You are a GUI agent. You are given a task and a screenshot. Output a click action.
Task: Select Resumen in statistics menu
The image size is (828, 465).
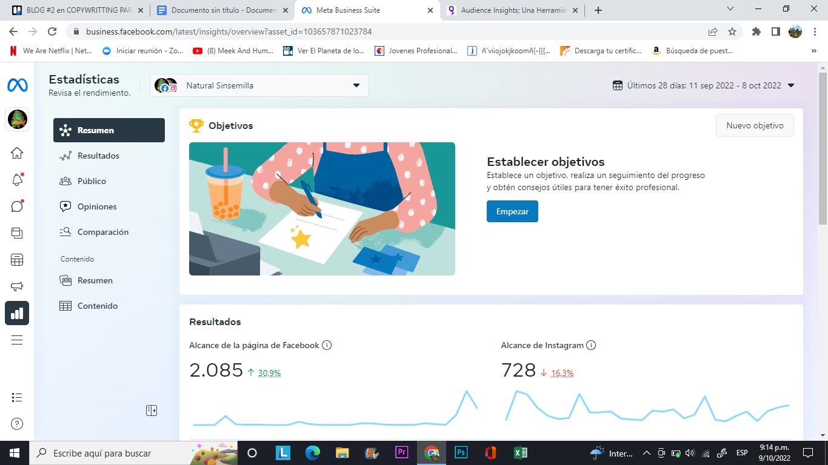click(109, 130)
